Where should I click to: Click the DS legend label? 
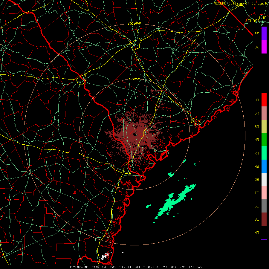point(256,180)
